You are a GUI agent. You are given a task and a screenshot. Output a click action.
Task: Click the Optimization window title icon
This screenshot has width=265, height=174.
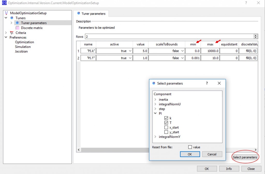(4, 3)
